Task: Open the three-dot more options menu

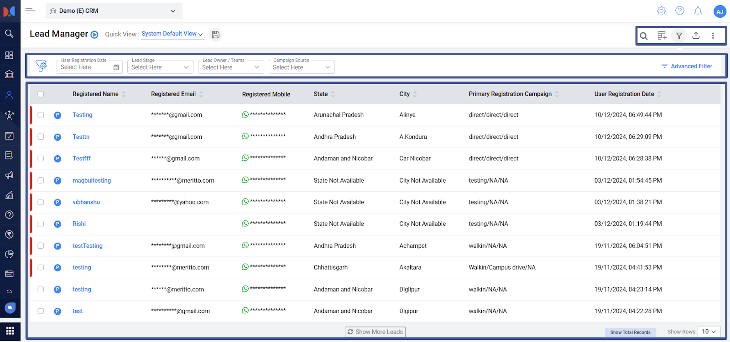Action: 713,36
